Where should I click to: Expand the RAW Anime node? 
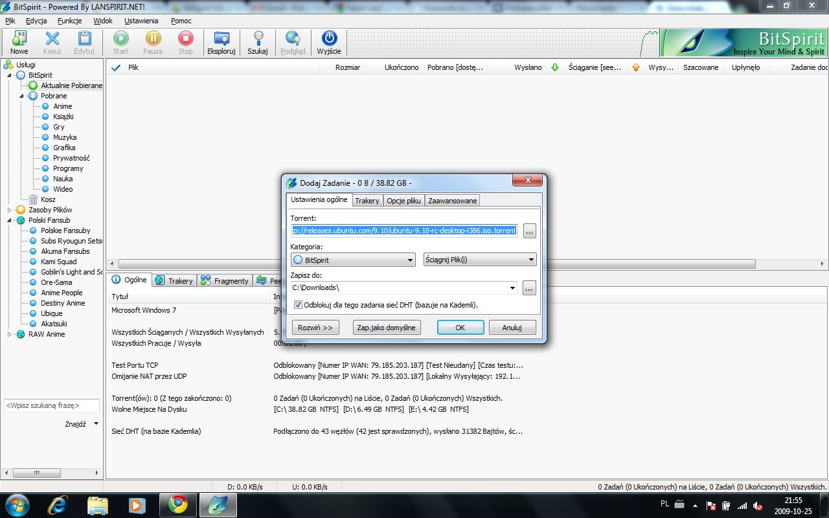[10, 334]
